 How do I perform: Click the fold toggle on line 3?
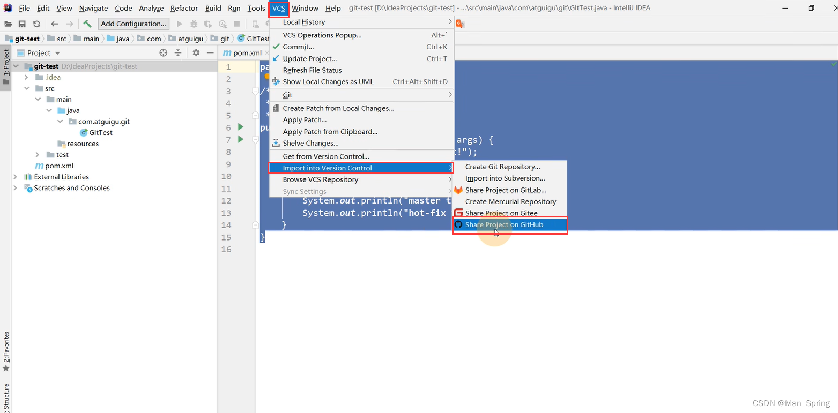256,91
